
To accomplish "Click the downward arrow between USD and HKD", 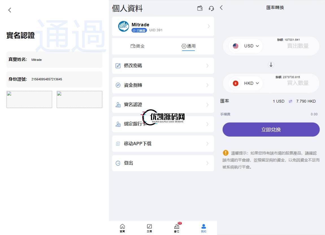I will coord(271,65).
